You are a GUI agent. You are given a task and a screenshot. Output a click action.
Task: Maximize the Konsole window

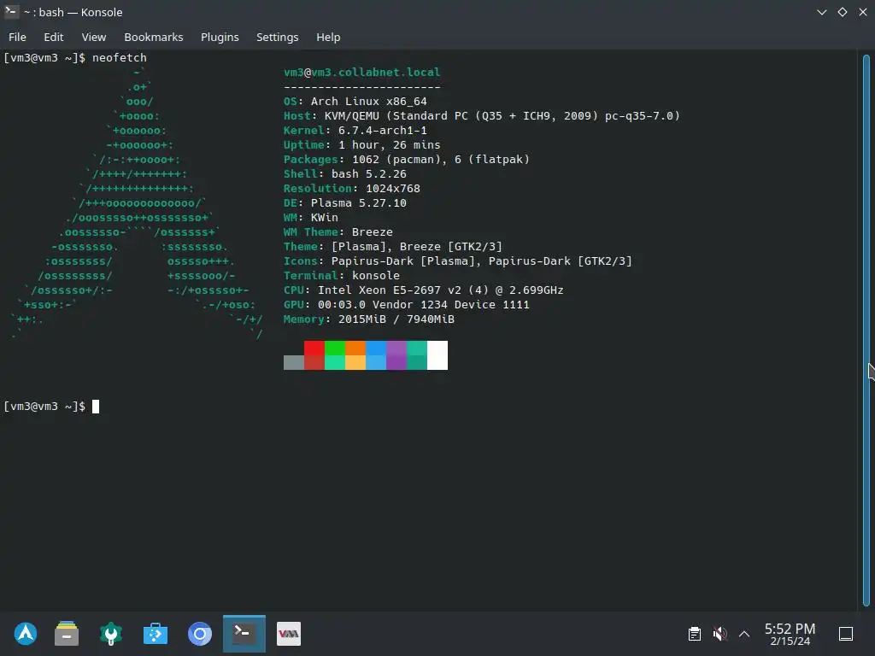click(843, 12)
